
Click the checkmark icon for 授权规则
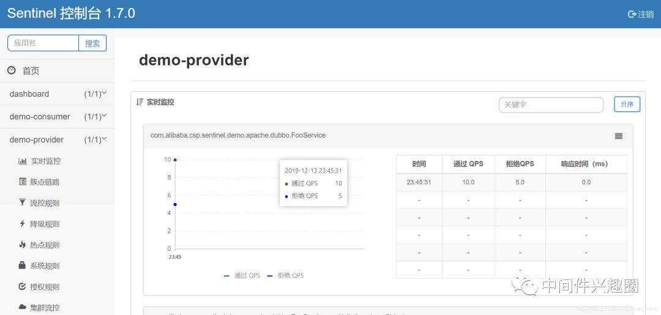(23, 286)
